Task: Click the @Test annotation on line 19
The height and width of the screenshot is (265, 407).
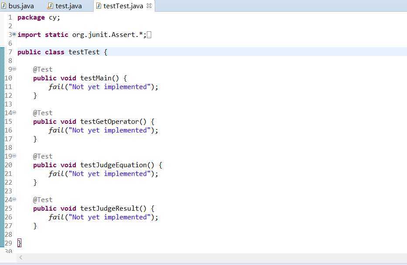Action: pyautogui.click(x=43, y=156)
